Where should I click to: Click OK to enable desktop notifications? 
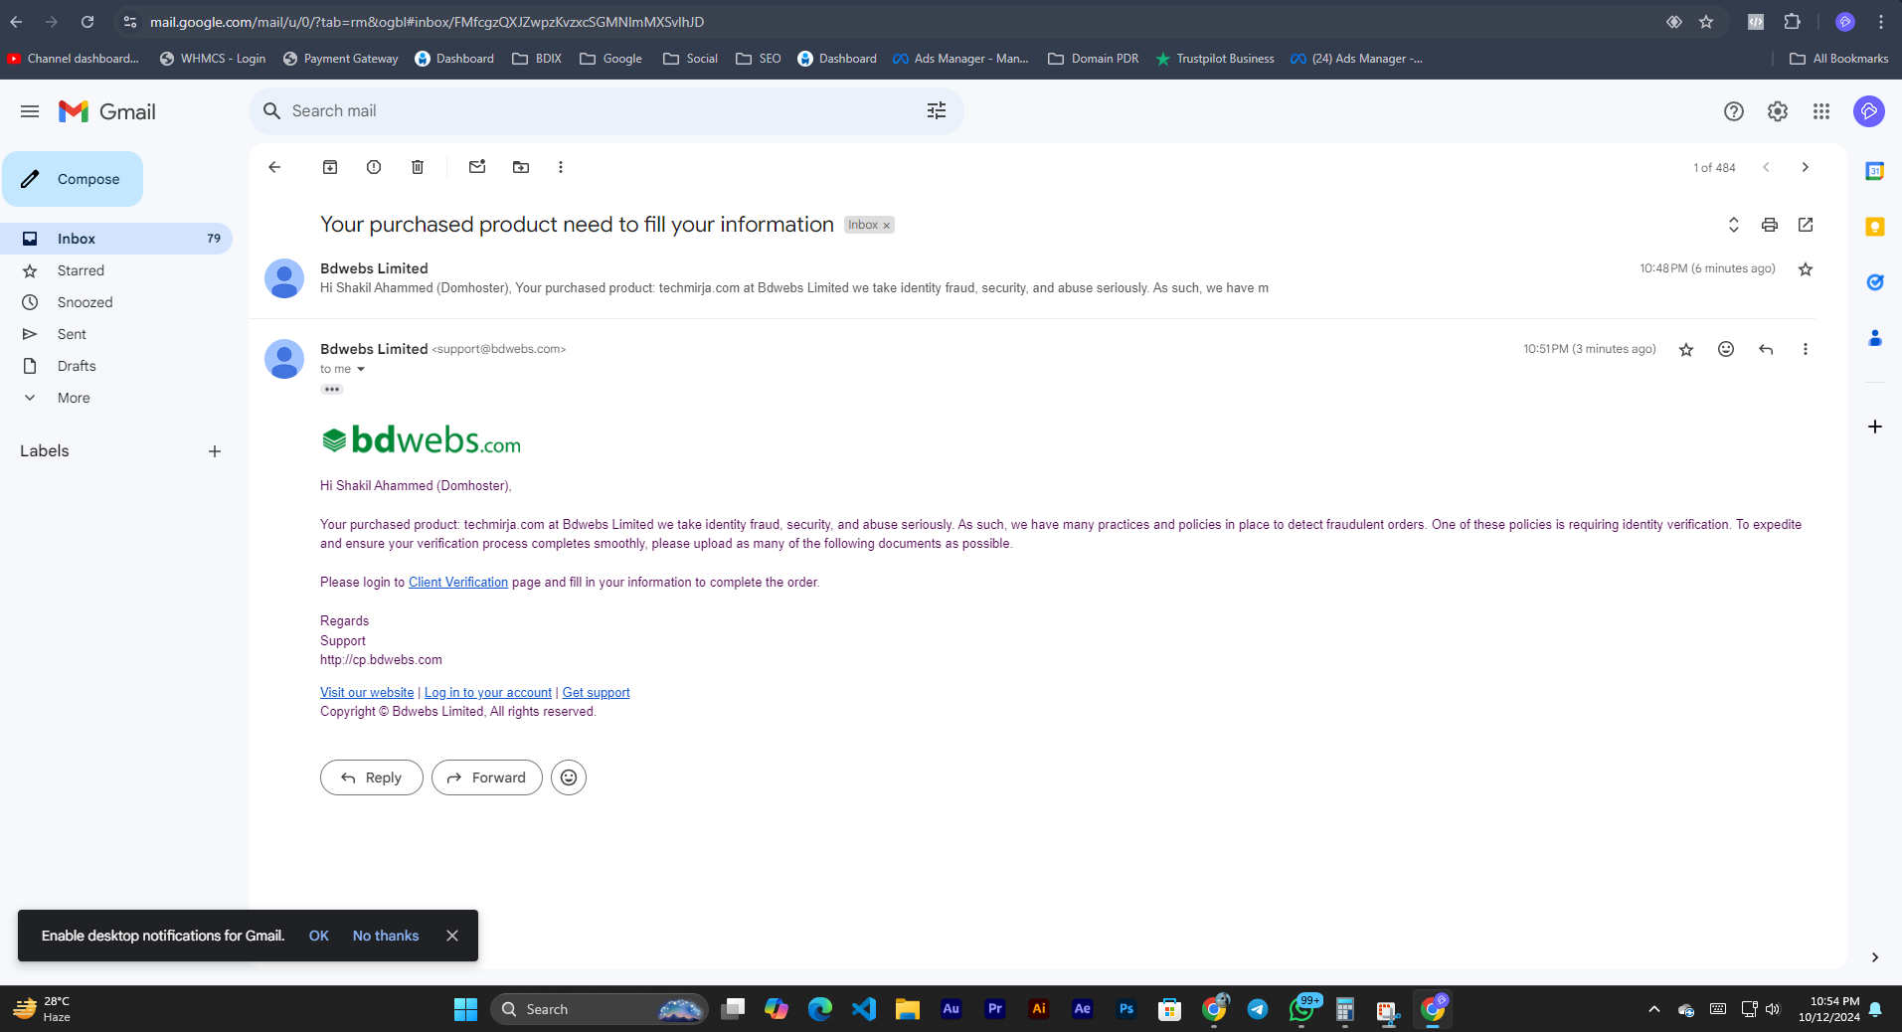click(319, 936)
